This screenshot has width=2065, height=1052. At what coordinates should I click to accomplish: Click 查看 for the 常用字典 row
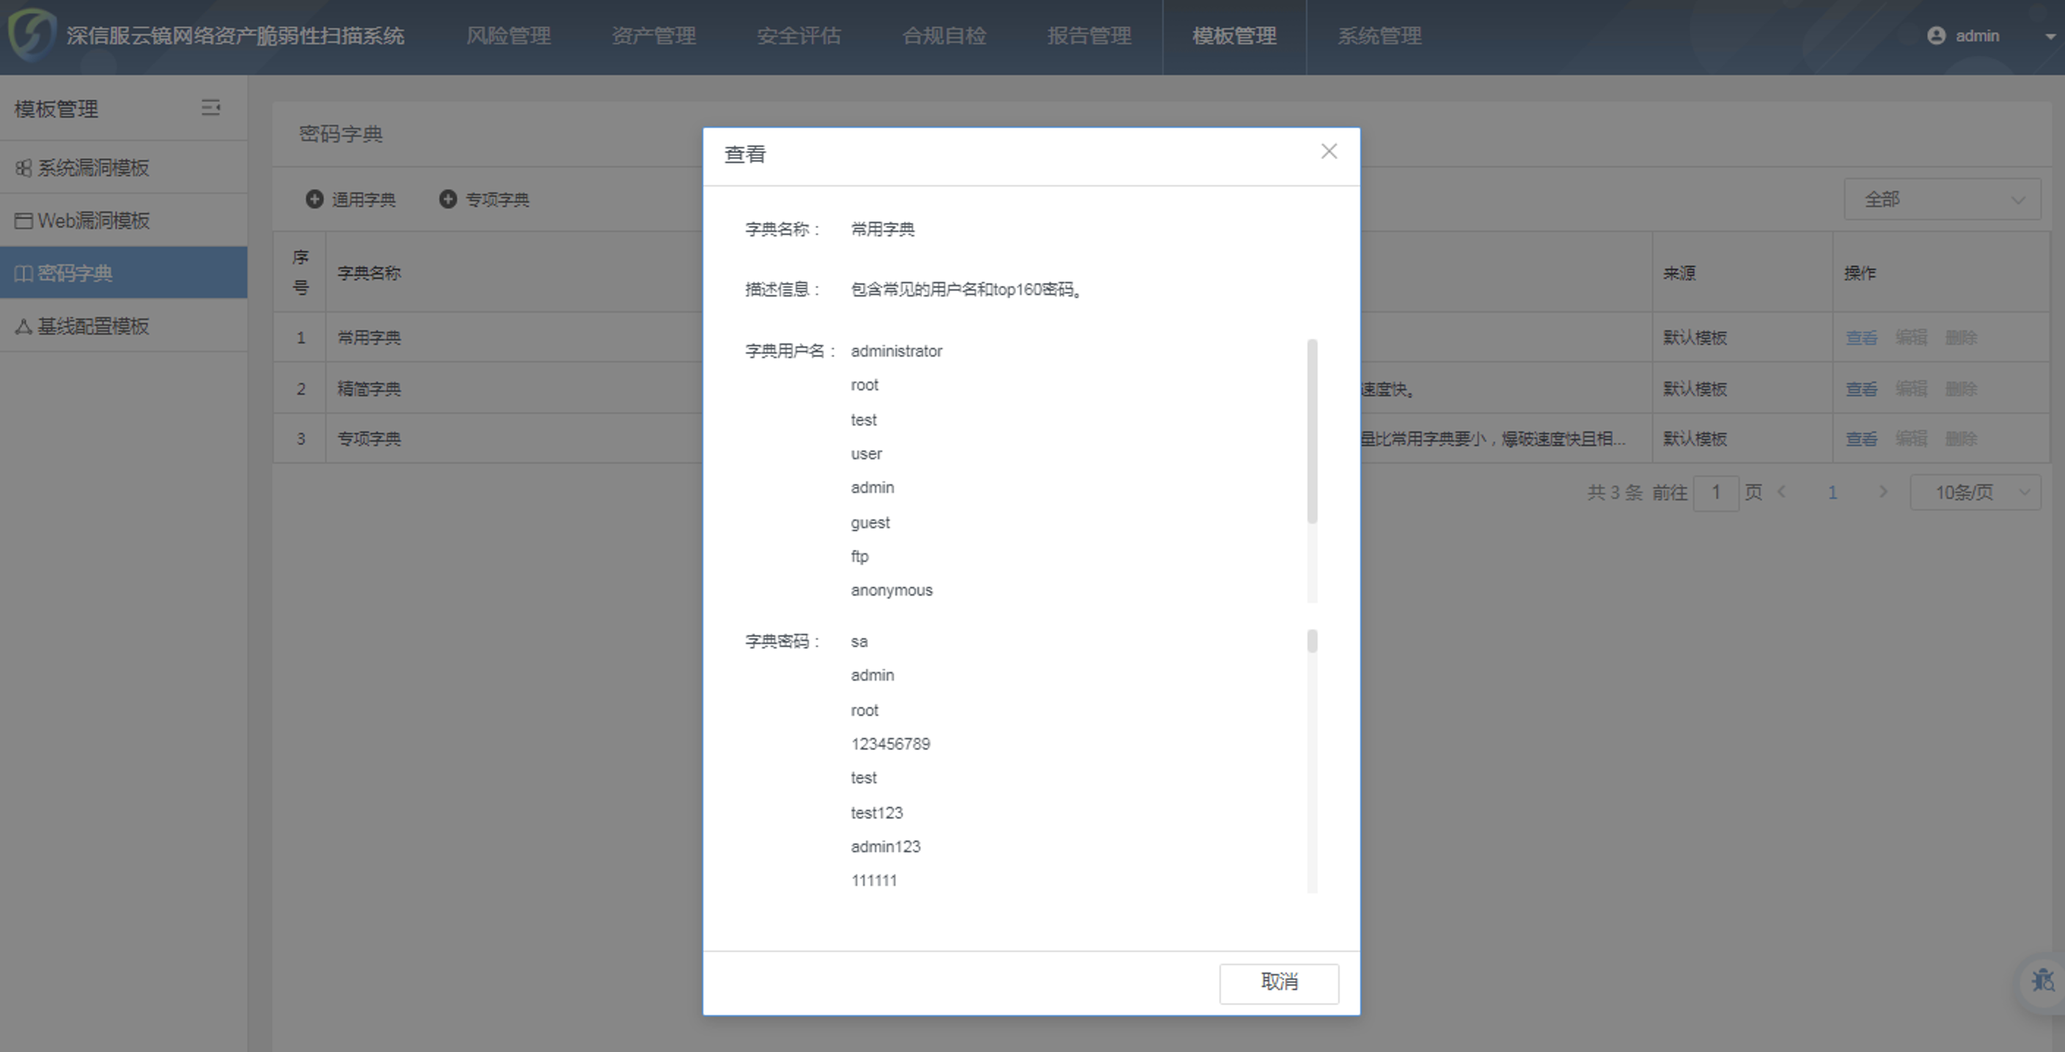(1860, 337)
